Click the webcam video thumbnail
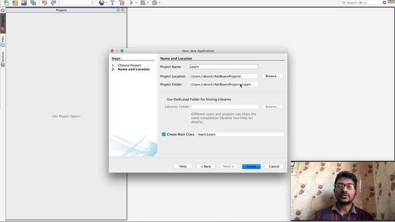Viewport: 395px width, 222px height. [x=343, y=191]
